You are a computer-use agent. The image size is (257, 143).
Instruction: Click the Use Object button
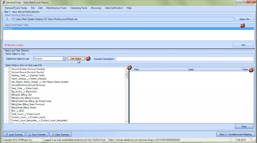point(76,59)
